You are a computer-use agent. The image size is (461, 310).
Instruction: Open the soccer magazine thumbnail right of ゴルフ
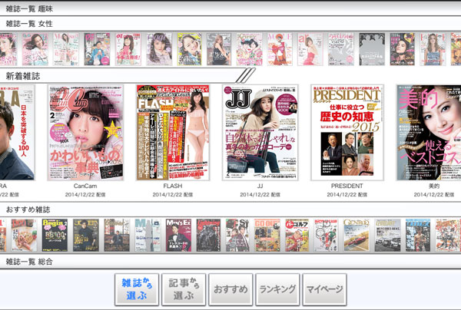coord(326,235)
